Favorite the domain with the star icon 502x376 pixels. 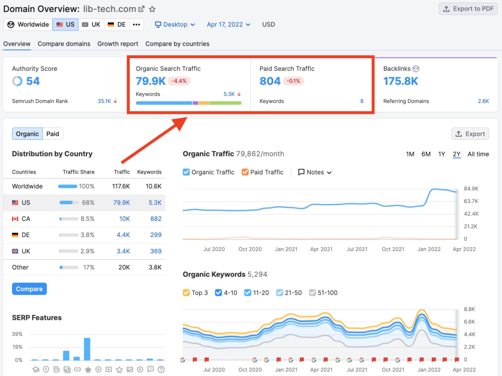[x=153, y=9]
